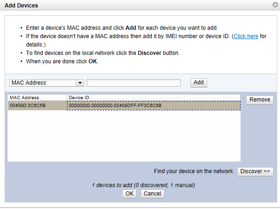Sort by the MAC Address column header
280x209 pixels.
point(37,98)
